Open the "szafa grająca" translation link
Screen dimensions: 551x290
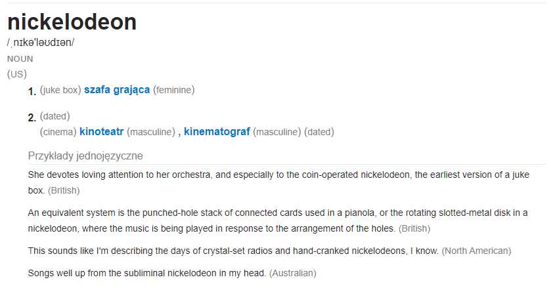point(117,90)
